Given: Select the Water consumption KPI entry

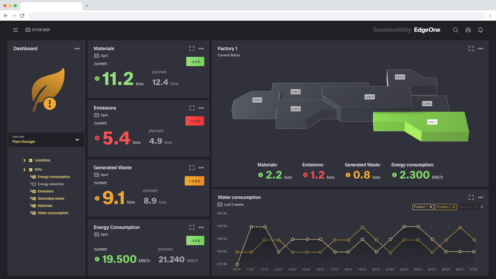Looking at the screenshot, I should (53, 213).
